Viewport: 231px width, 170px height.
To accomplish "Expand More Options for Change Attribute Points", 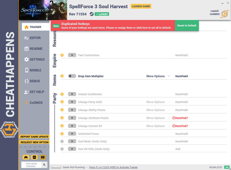I will click(158, 118).
